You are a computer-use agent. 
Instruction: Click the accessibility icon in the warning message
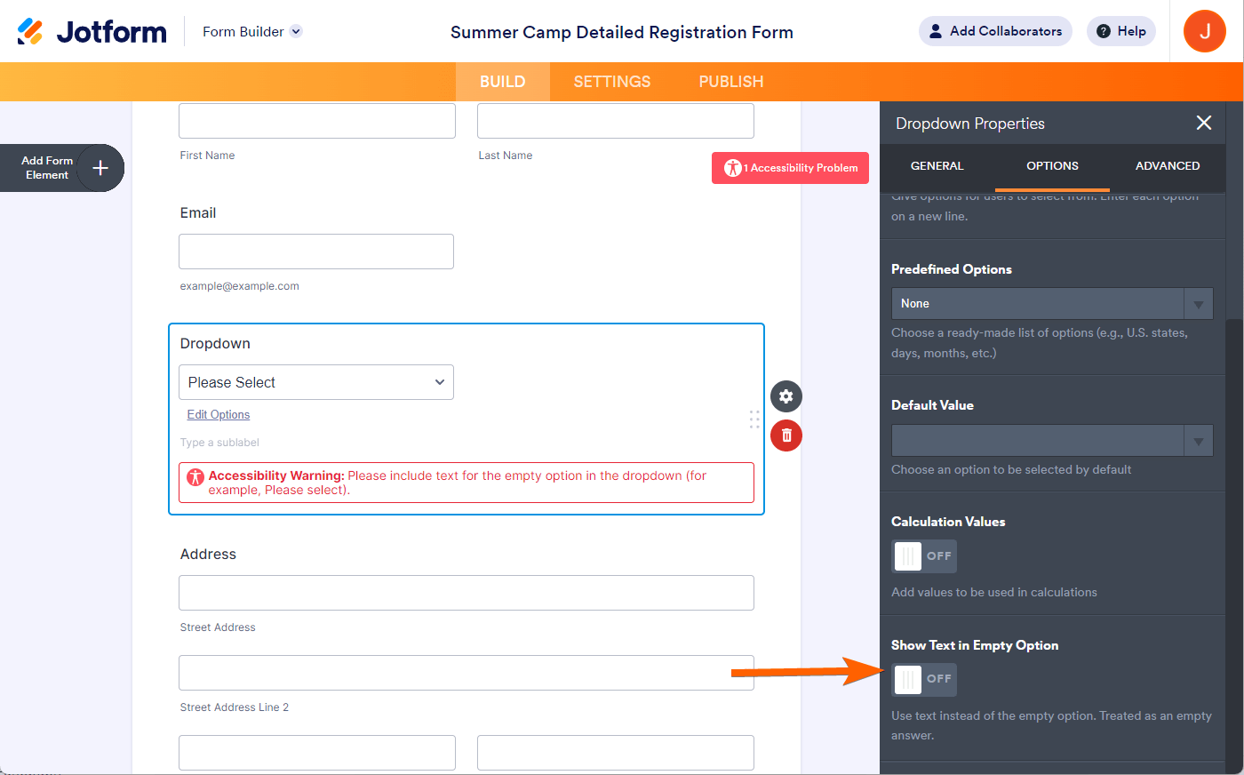(x=195, y=477)
